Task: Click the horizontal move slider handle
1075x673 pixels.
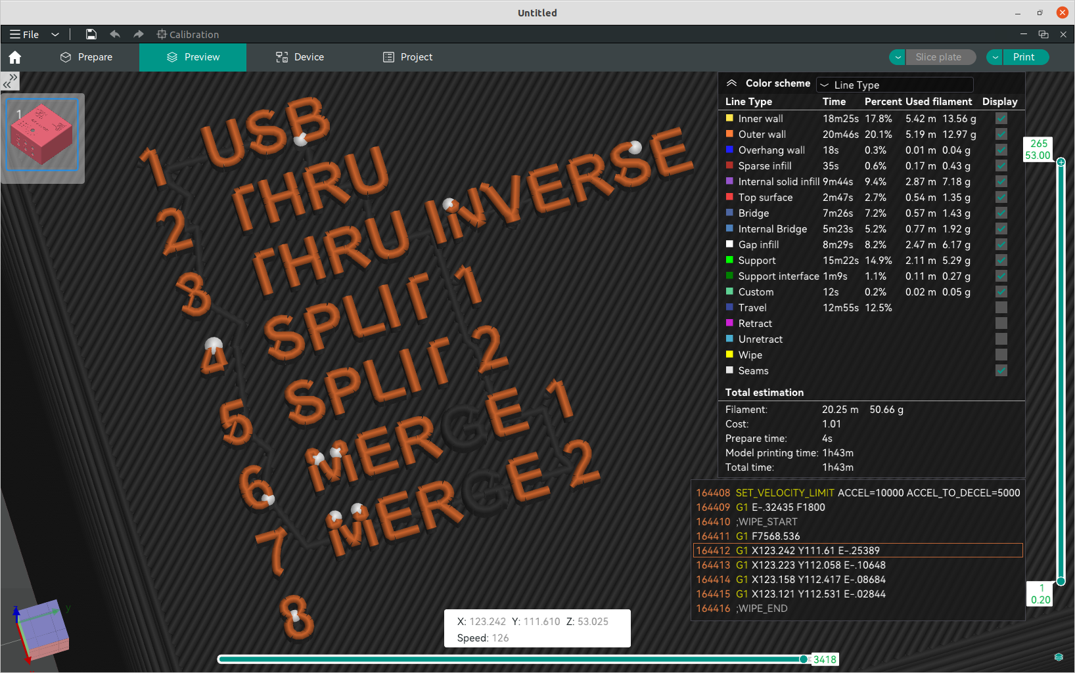Action: point(804,659)
